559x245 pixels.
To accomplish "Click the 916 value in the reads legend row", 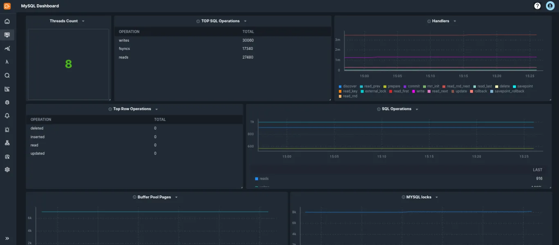I will click(539, 179).
